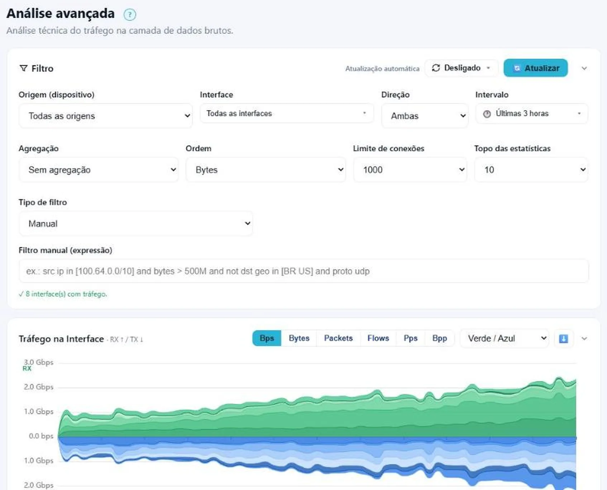Viewport: 607px width, 490px height.
Task: Select the Pps chart tab
Action: (410, 338)
